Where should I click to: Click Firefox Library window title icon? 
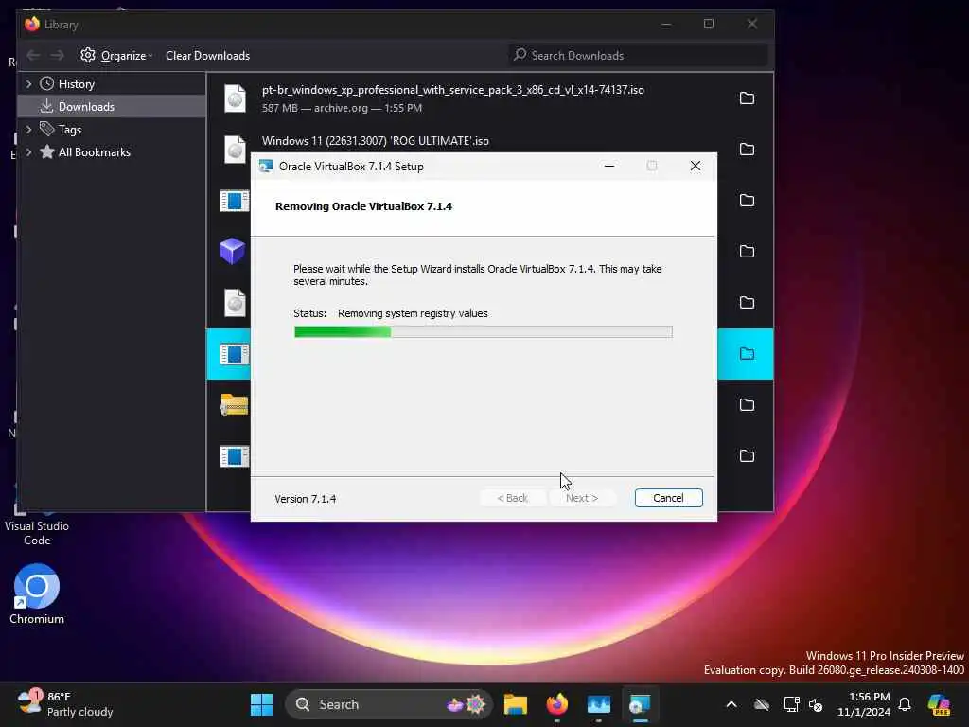coord(32,24)
